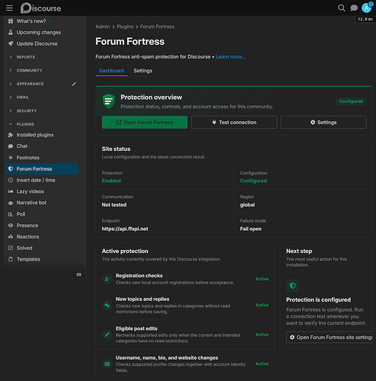
Task: Click the gift icon beside What's new
Action: click(x=11, y=21)
